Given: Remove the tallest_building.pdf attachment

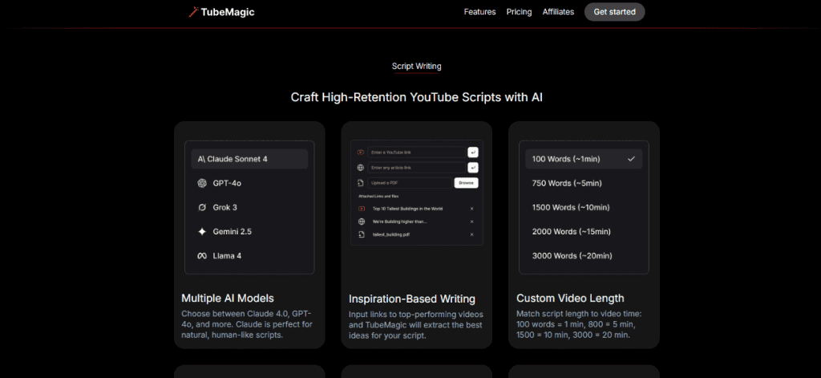Looking at the screenshot, I should [x=471, y=234].
